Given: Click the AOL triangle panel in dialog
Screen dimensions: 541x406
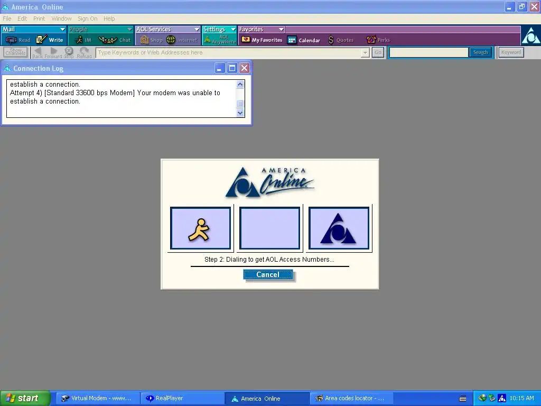Looking at the screenshot, I should 339,228.
